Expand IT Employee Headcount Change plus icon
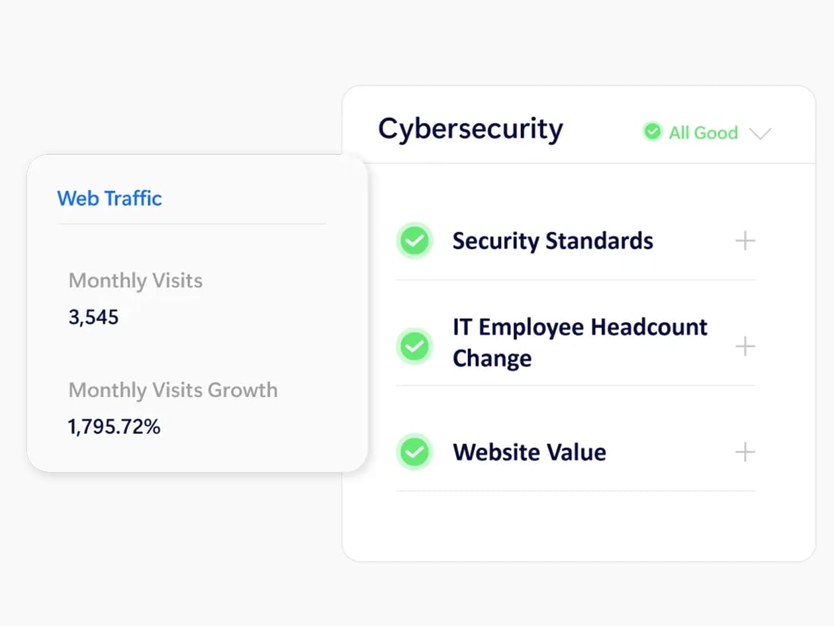834x626 pixels. tap(745, 346)
